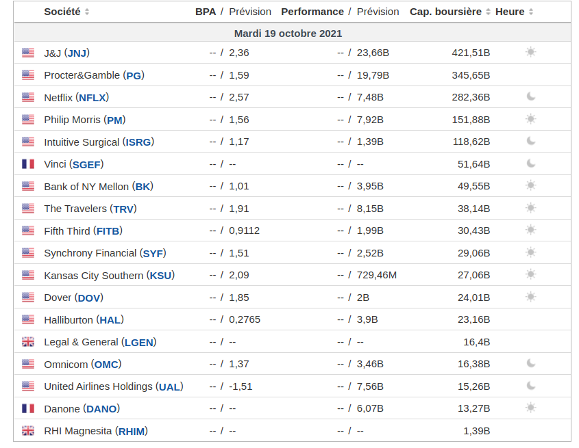The height and width of the screenshot is (448, 579).
Task: Open the NFLX ticker link
Action: (93, 98)
